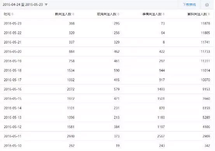Select the 2016-05-12 date cell
Image resolution: width=215 pixels, height=151 pixels.
click(x=12, y=127)
